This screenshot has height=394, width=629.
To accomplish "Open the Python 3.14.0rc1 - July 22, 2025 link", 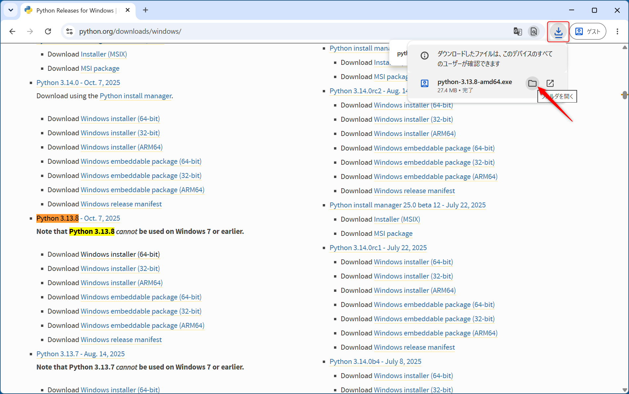I will [378, 248].
